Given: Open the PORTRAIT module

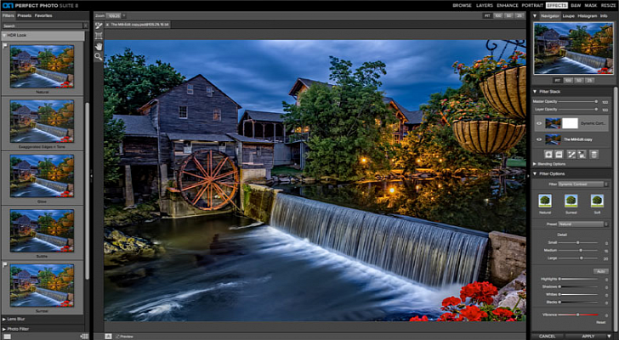Looking at the screenshot, I should (532, 5).
